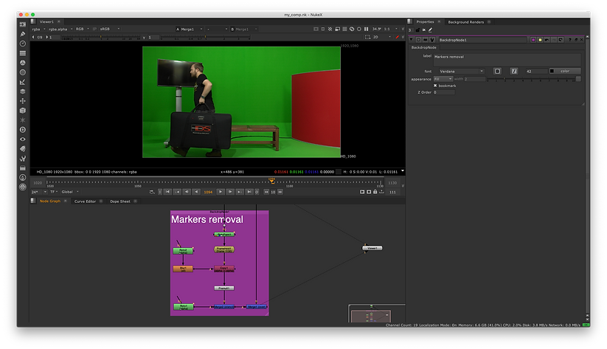This screenshot has height=349, width=607.
Task: Toggle the IP input process button in viewer
Action: tap(94, 29)
